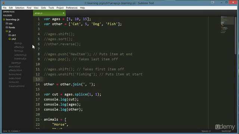
Task: Select the learning-js folder in sidebar
Action: pos(13,19)
